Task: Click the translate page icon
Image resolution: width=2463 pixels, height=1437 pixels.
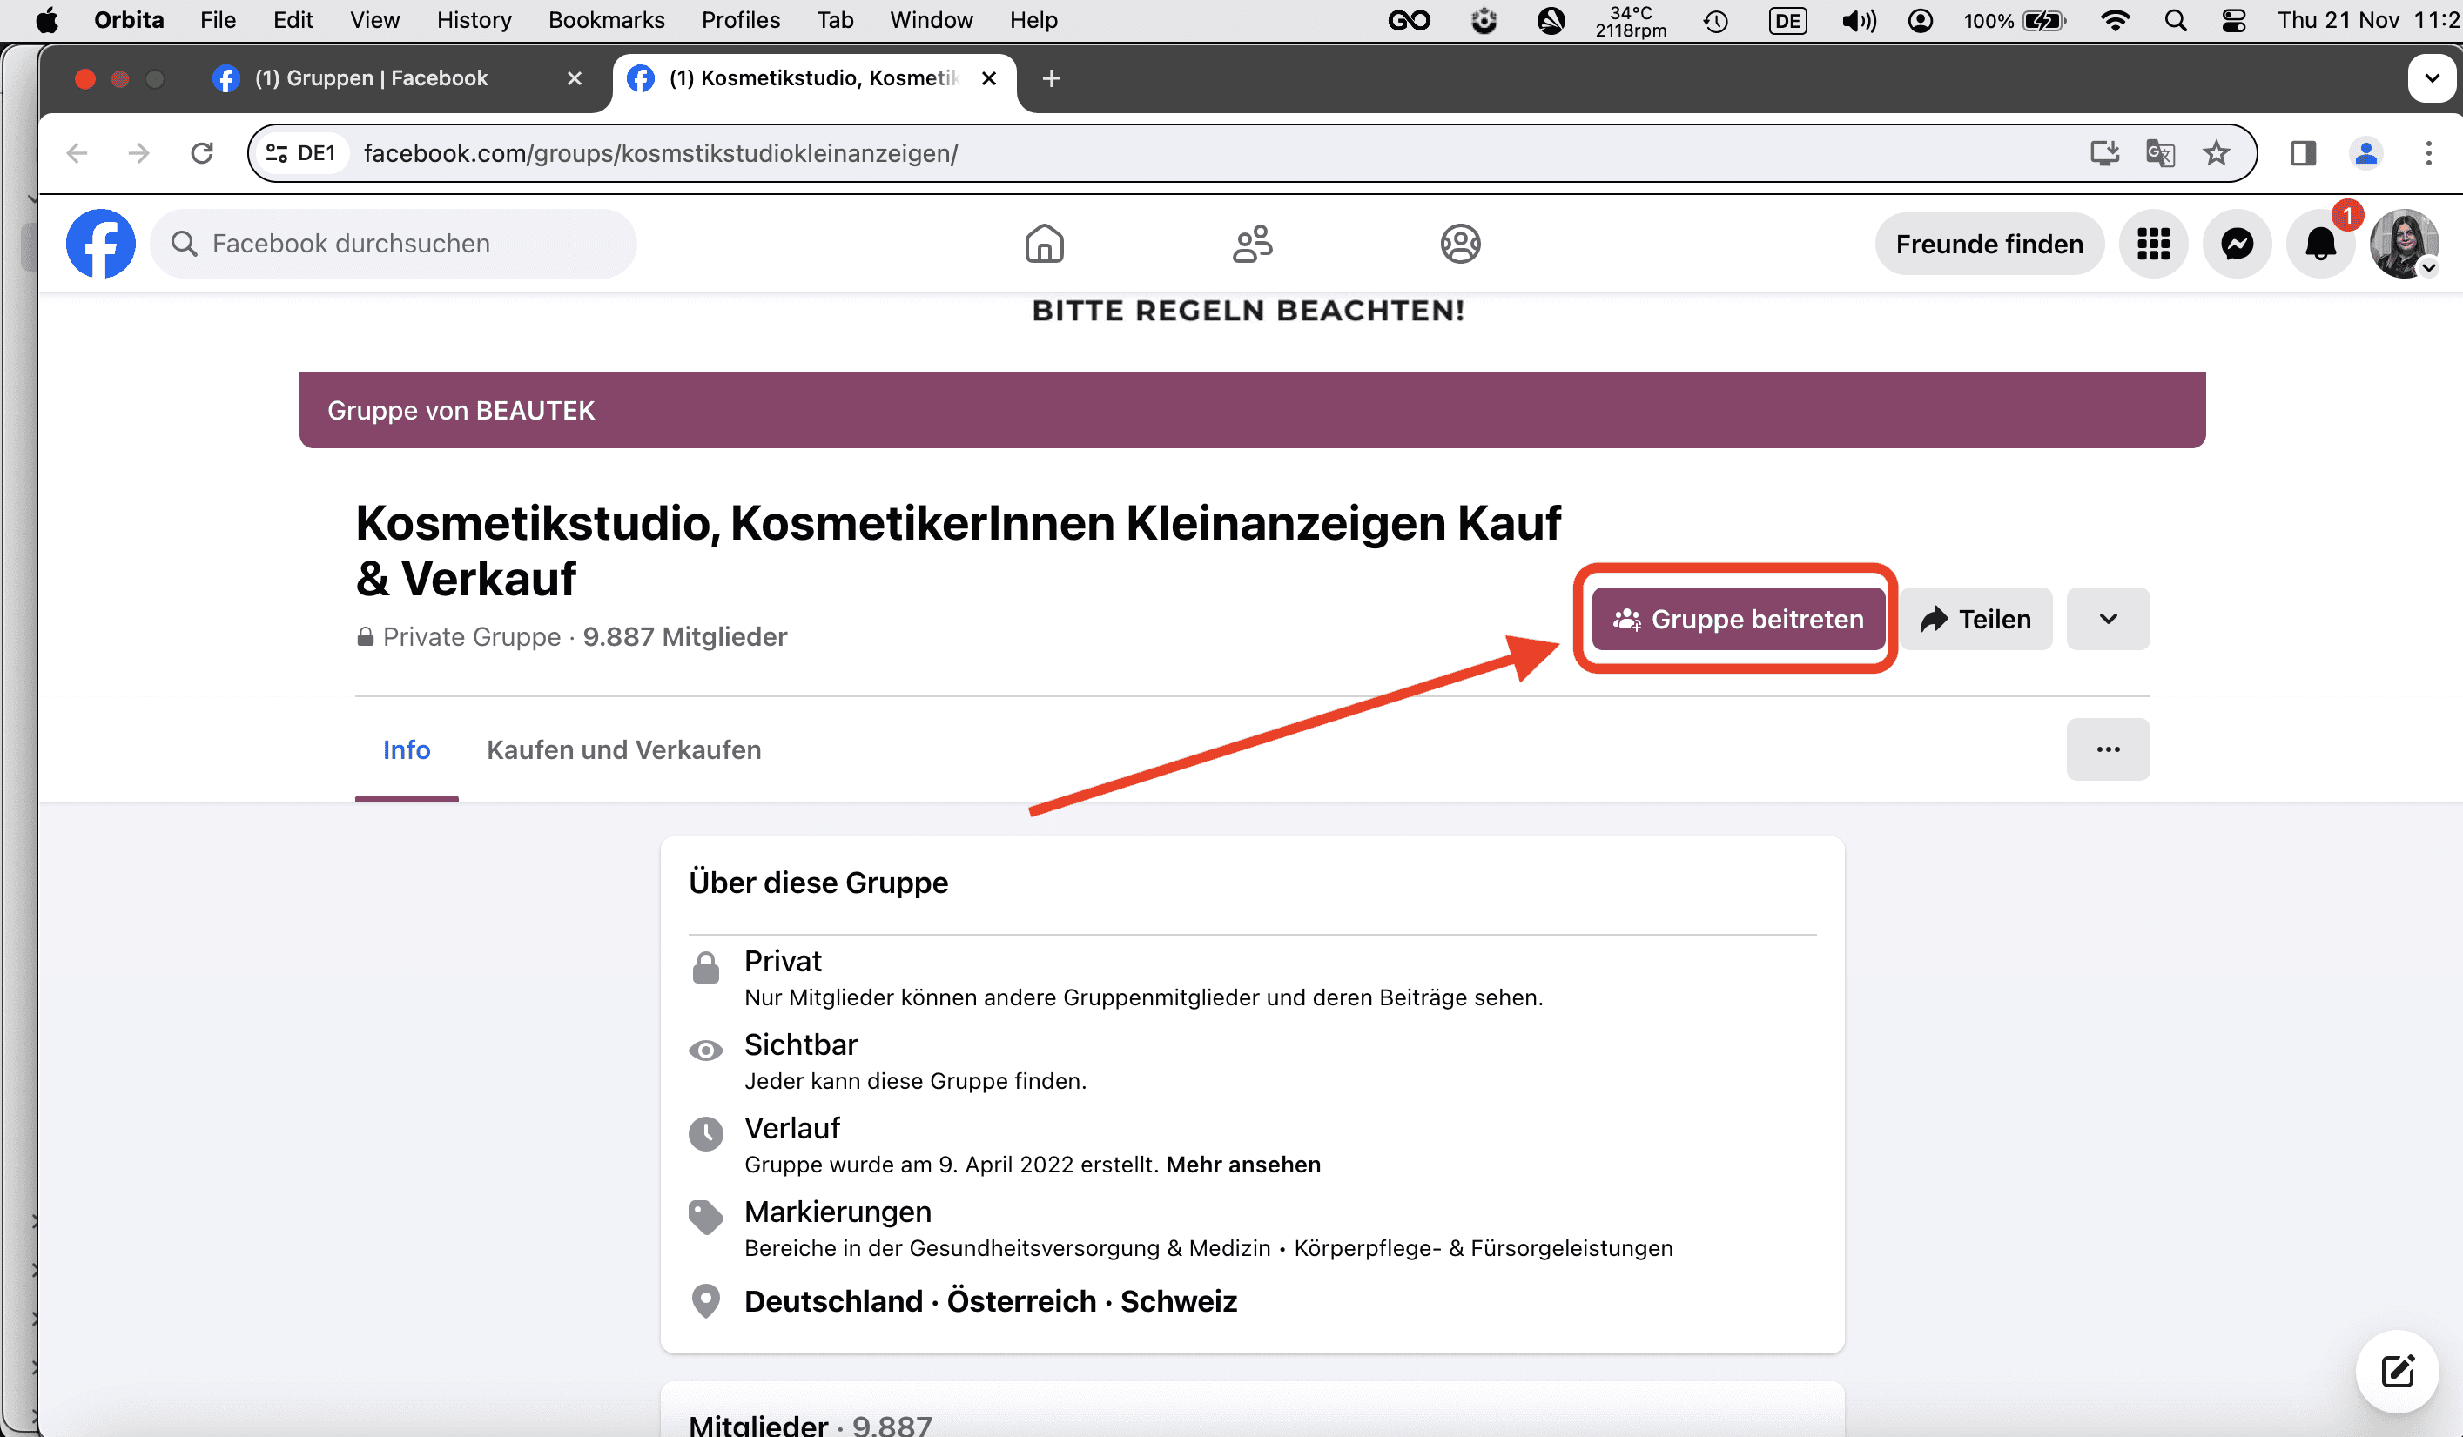Action: [2159, 153]
